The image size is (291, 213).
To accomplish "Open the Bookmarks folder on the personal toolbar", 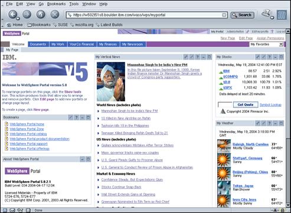I will tap(39, 25).
